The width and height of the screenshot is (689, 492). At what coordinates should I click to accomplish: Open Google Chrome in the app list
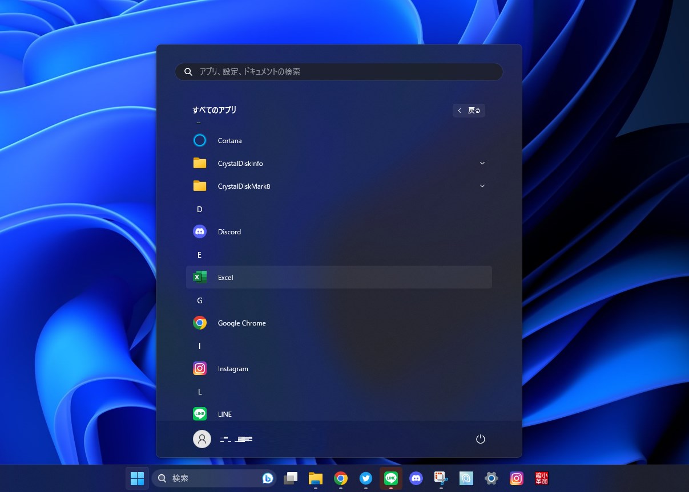coord(339,323)
